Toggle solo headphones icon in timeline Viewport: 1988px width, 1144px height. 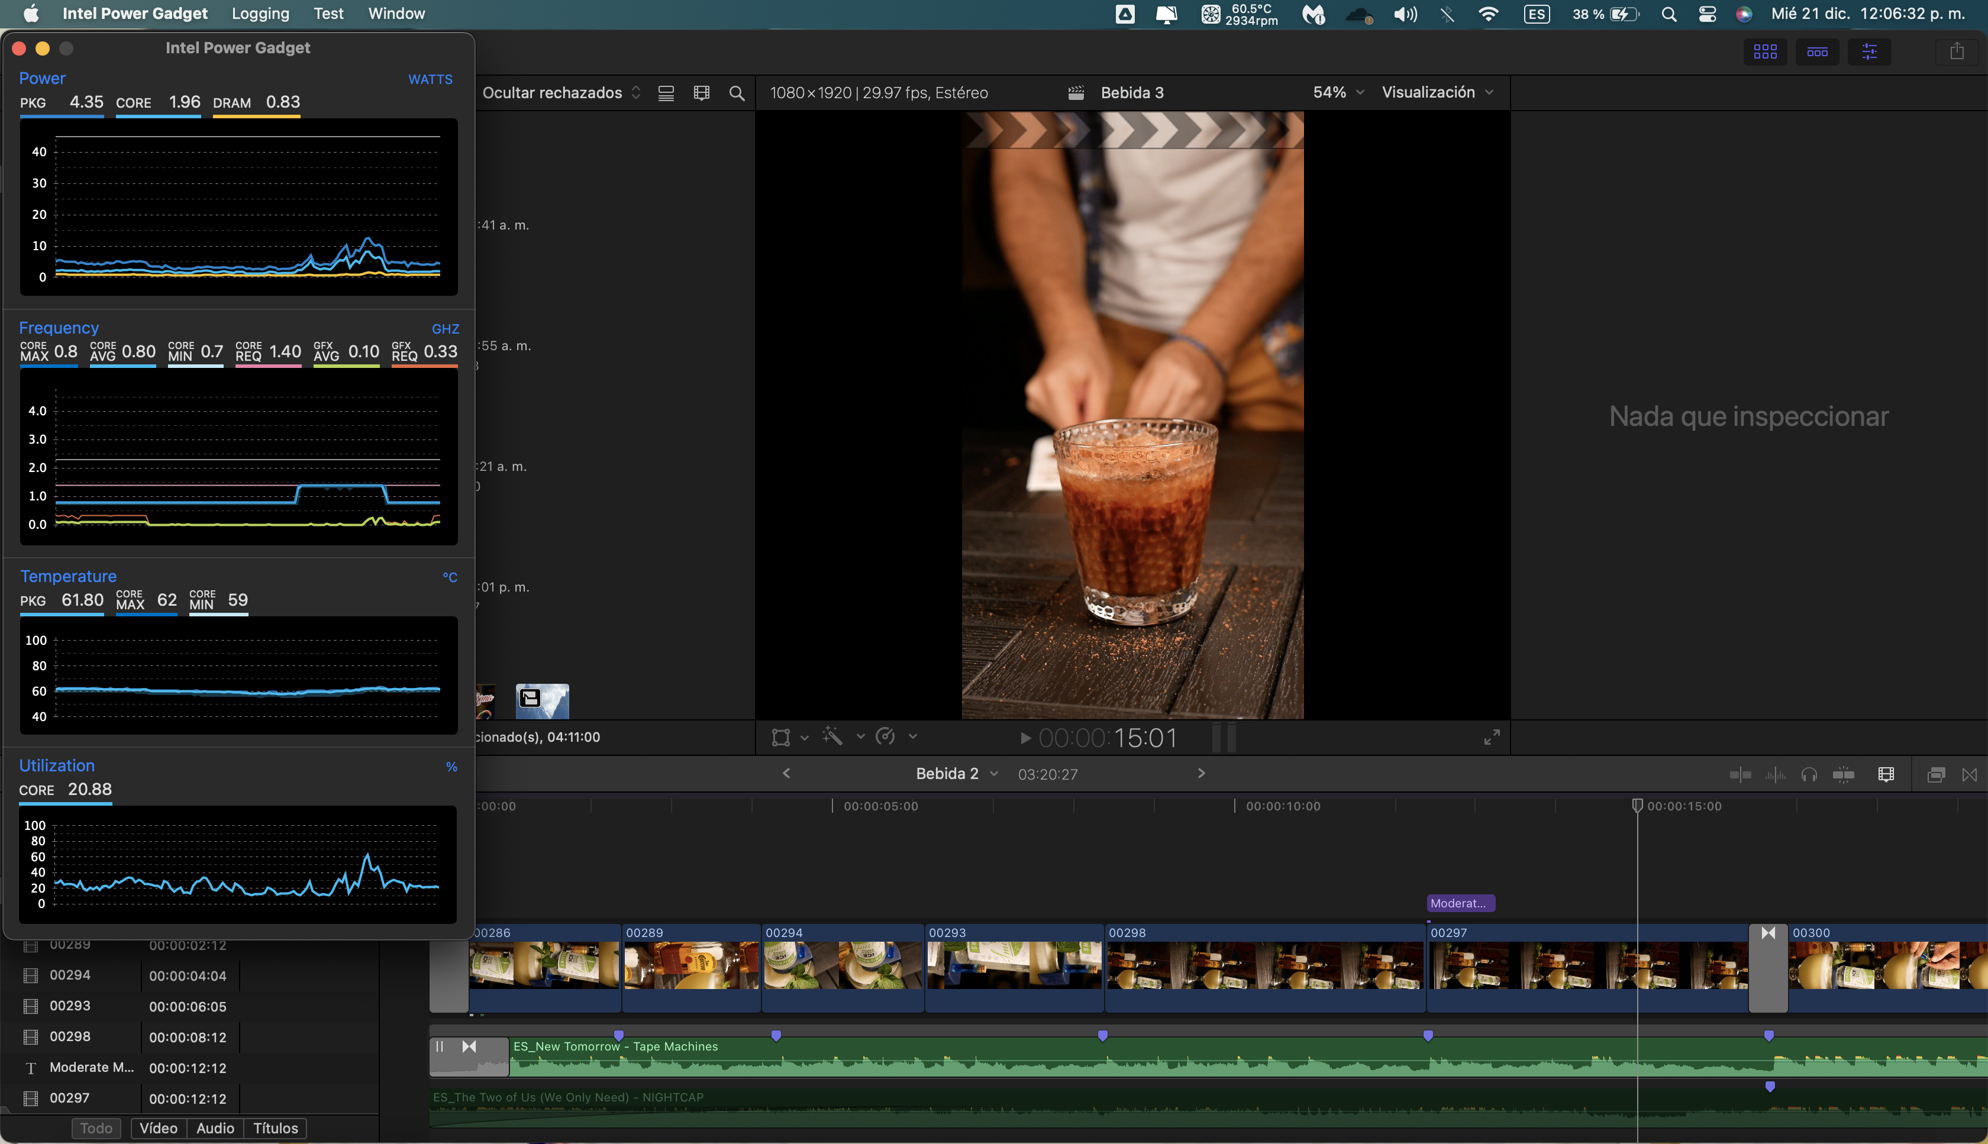pyautogui.click(x=1809, y=775)
